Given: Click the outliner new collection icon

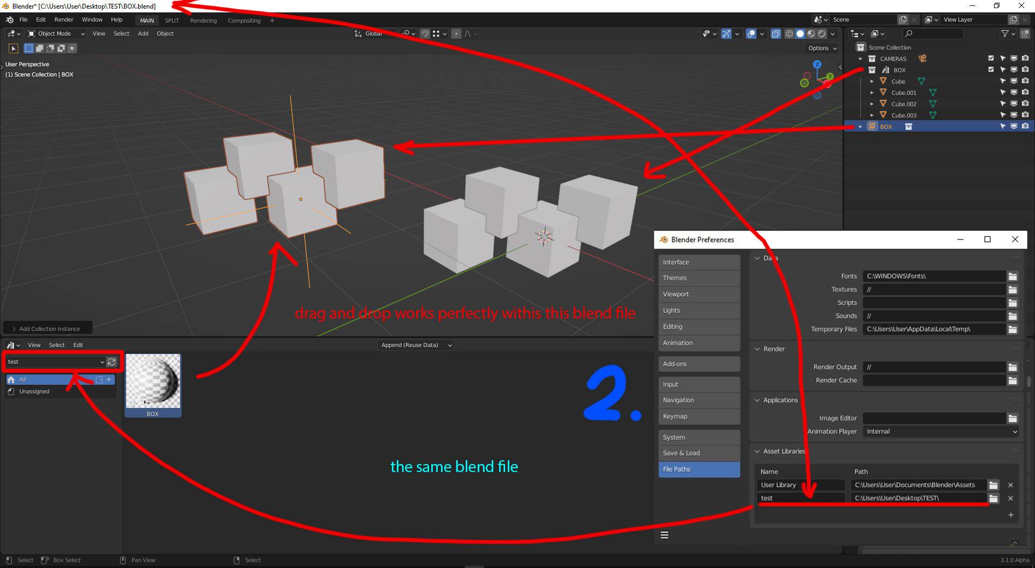Looking at the screenshot, I should 1025,34.
